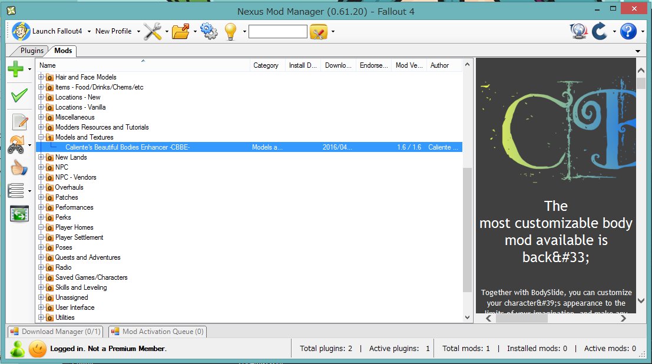Open dropdown arrow beside tools icon
This screenshot has width=652, height=364.
click(x=167, y=32)
